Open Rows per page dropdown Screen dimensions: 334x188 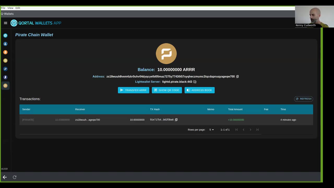coord(211,130)
